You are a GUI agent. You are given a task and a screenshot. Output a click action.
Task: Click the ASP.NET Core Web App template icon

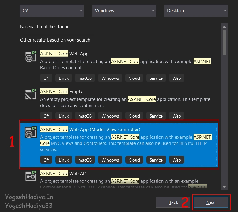31,57
